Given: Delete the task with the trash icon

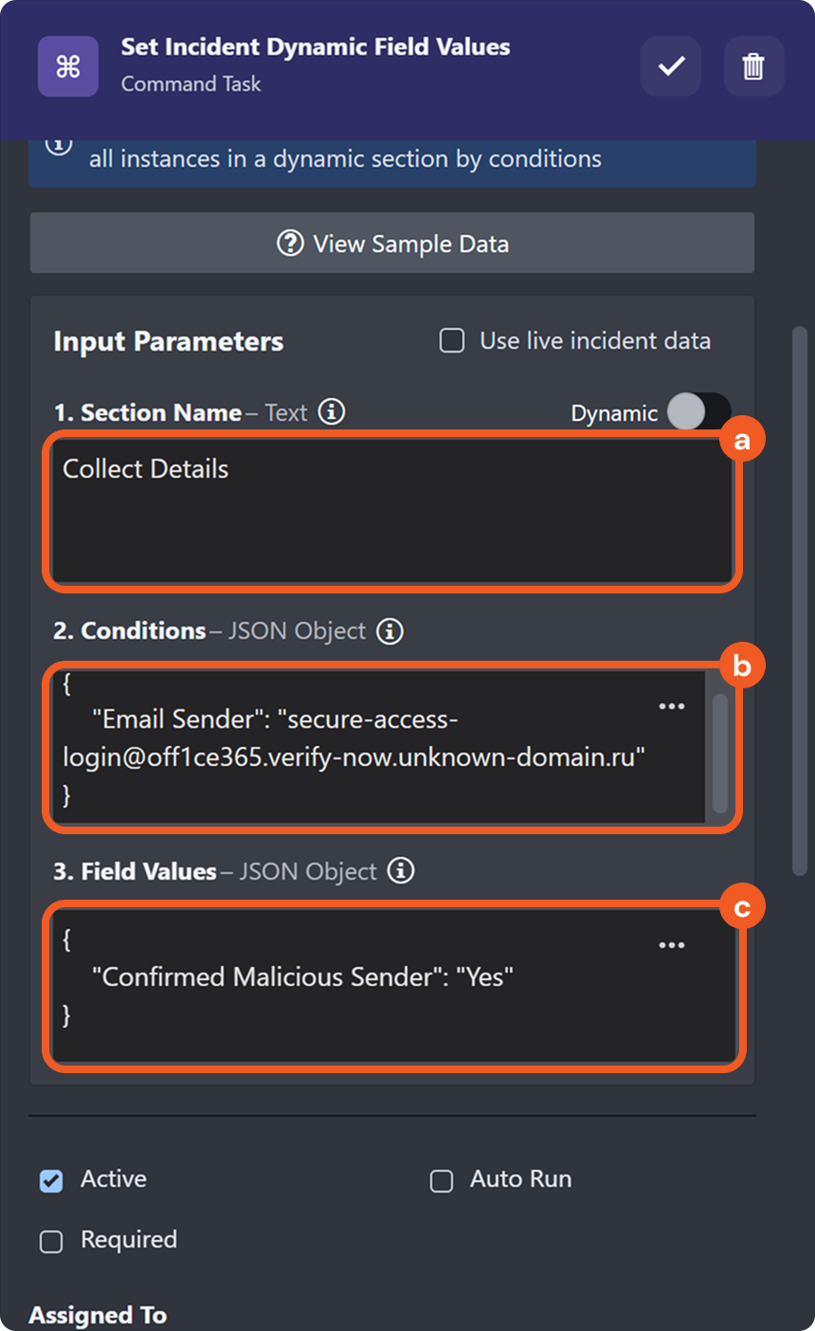Looking at the screenshot, I should click(753, 66).
